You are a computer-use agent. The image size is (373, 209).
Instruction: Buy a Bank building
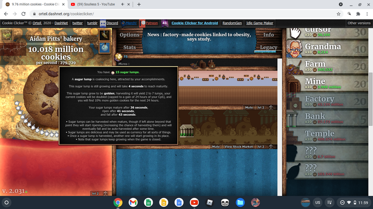pos(328,118)
